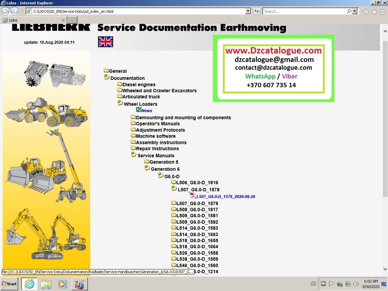Click the L506_G6.0-D_1816 folder icon
The height and width of the screenshot is (291, 388).
point(174,182)
